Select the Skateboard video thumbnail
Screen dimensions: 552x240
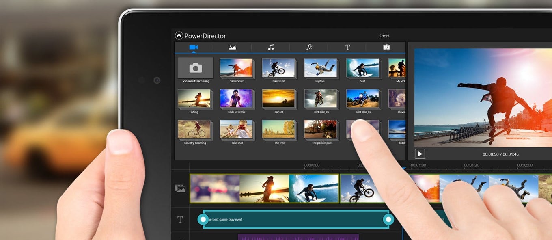237,68
